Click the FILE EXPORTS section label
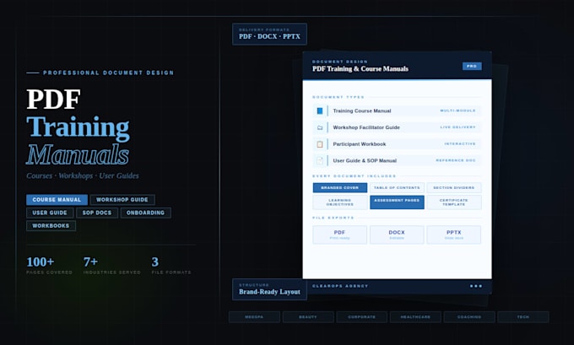Screen dimensions: 574x345 333,218
